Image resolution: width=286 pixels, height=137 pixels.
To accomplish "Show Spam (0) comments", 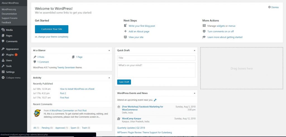I will pos(75,128).
